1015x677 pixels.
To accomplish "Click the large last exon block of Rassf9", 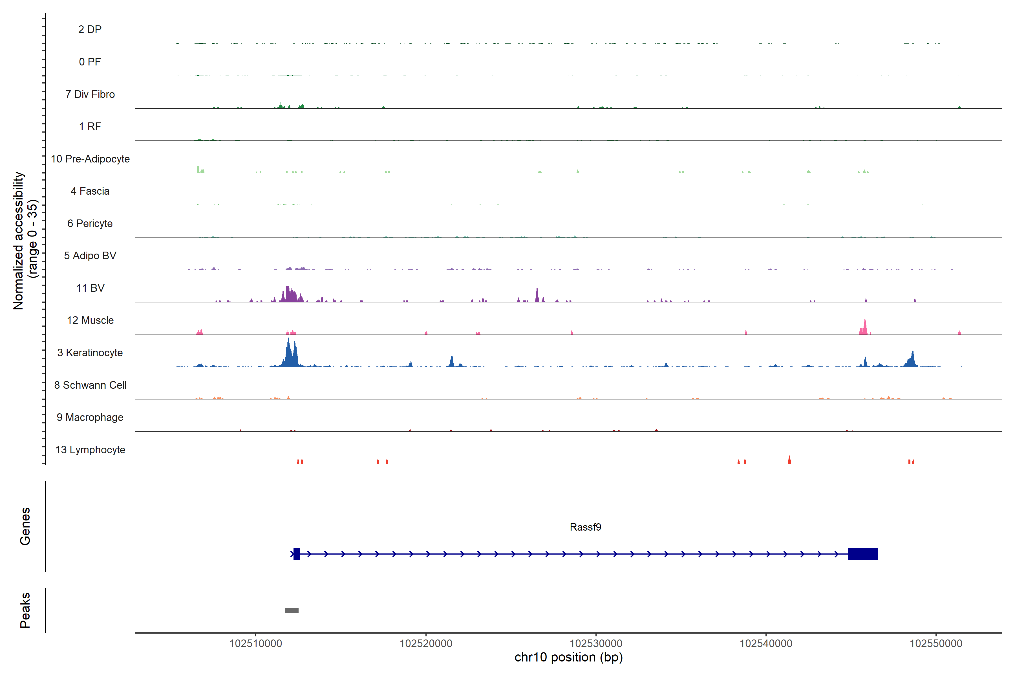I will [x=862, y=554].
